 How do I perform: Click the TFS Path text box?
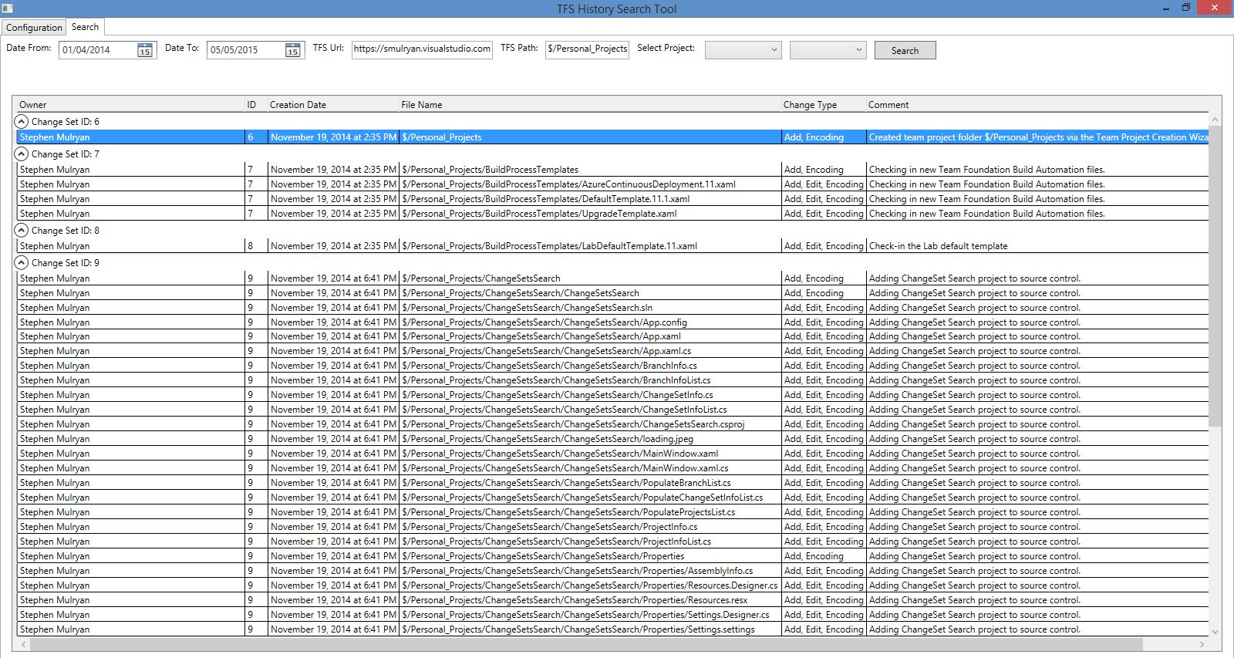point(587,49)
